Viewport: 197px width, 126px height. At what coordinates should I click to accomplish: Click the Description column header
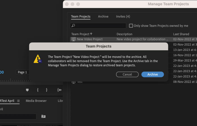tap(124, 34)
